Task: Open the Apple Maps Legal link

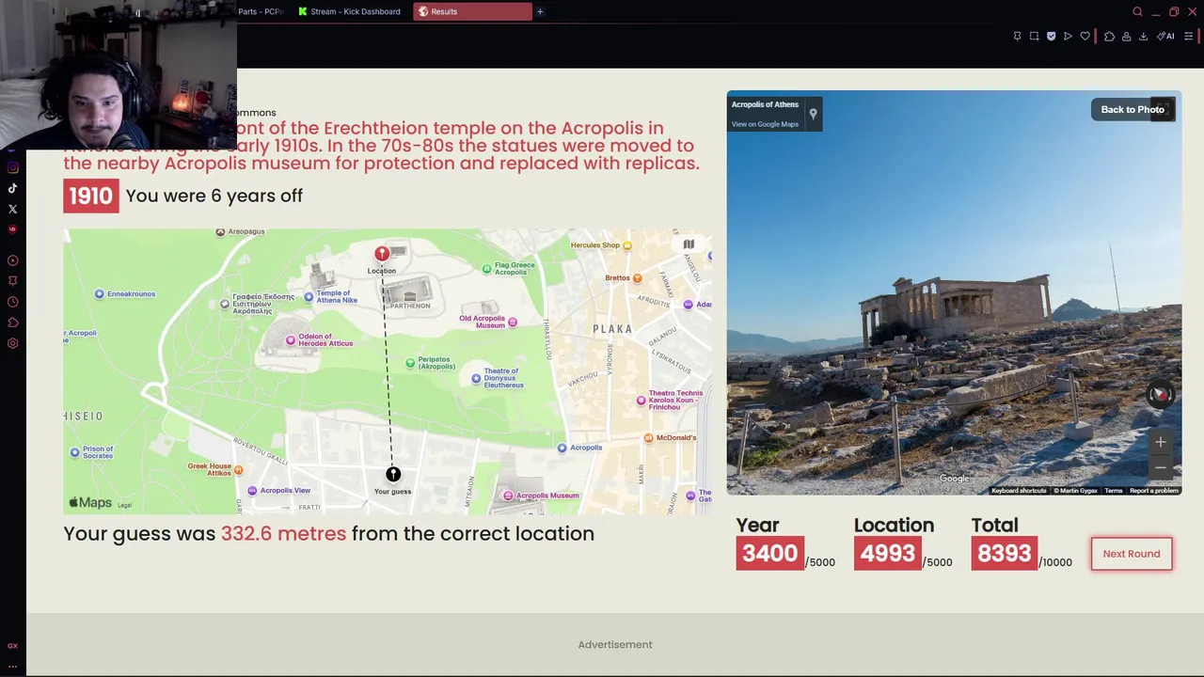Action: [x=124, y=506]
